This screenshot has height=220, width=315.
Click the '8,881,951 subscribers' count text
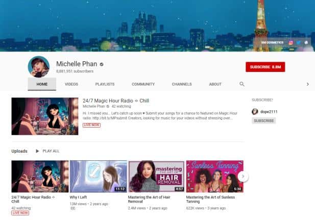75,71
